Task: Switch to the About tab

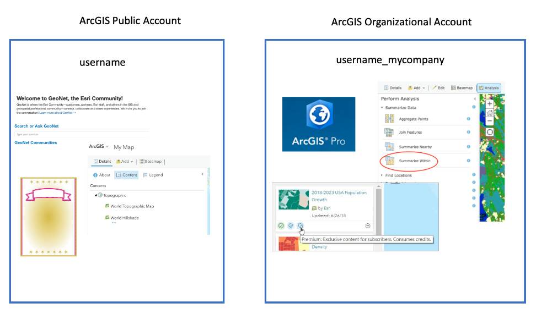Action: point(101,175)
